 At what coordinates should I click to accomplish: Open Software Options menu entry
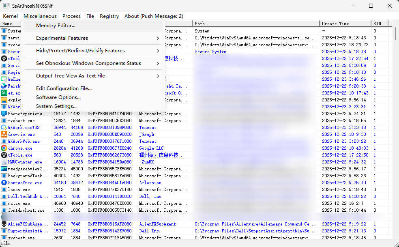58,97
